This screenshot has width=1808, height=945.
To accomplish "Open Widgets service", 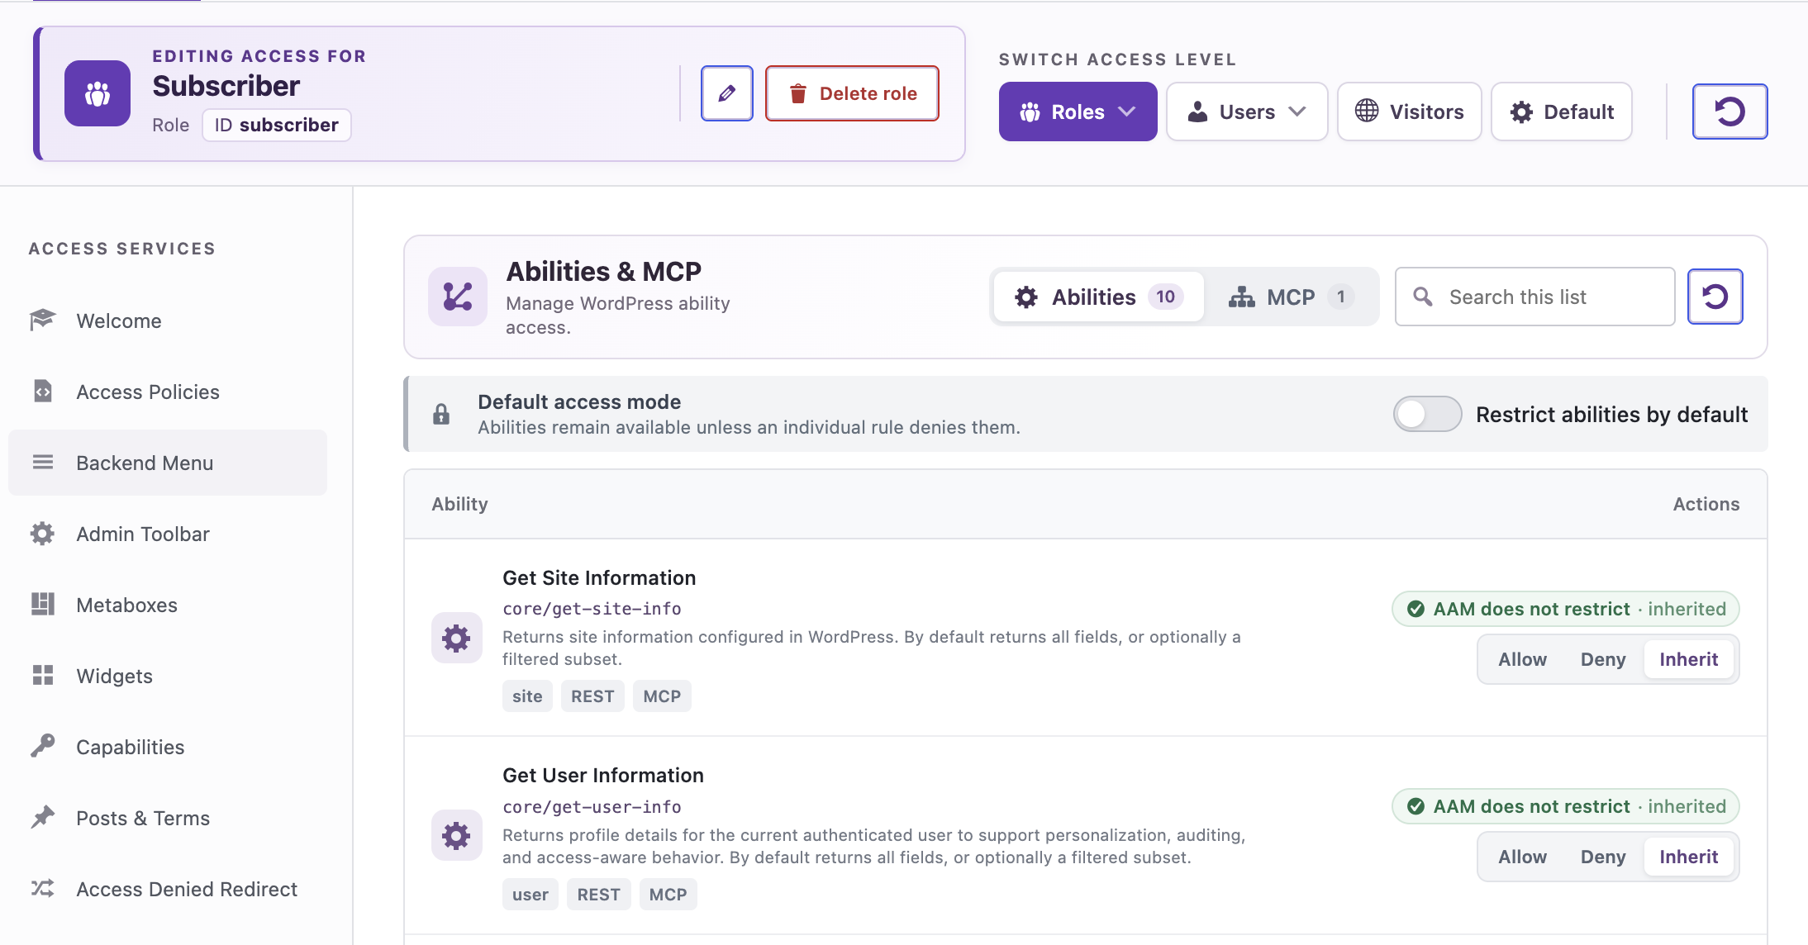I will (168, 676).
